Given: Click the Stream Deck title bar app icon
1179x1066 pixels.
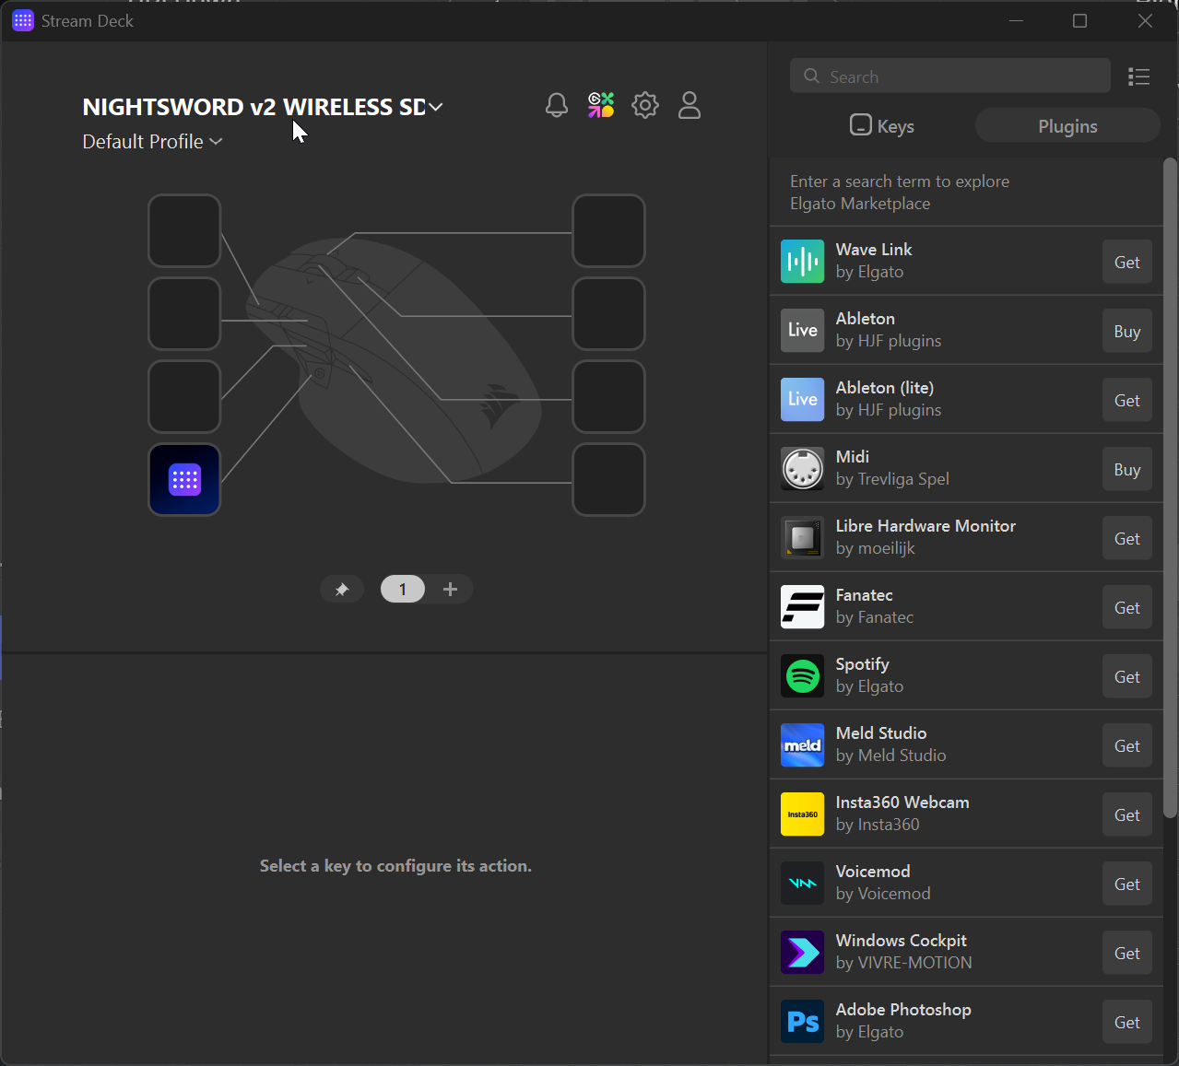Looking at the screenshot, I should [23, 20].
